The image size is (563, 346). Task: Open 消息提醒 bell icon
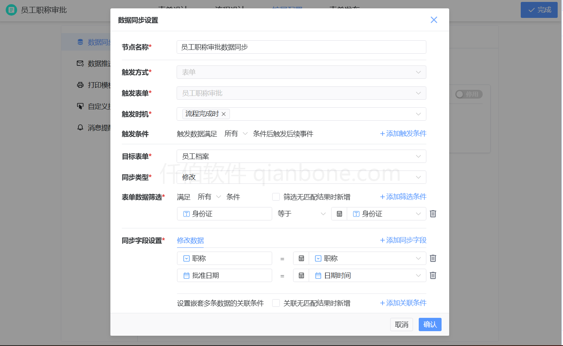point(80,128)
